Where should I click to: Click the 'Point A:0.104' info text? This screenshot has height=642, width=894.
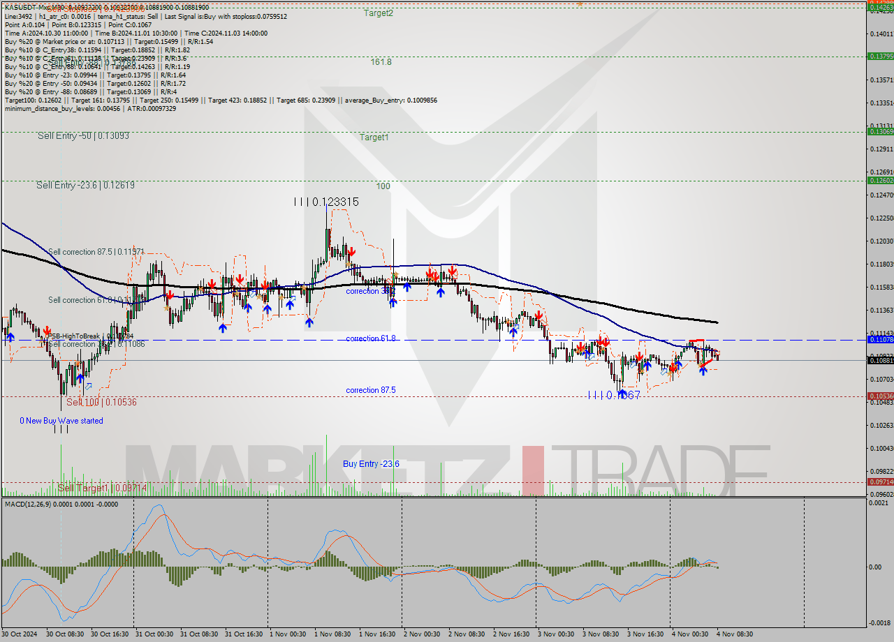click(x=26, y=24)
